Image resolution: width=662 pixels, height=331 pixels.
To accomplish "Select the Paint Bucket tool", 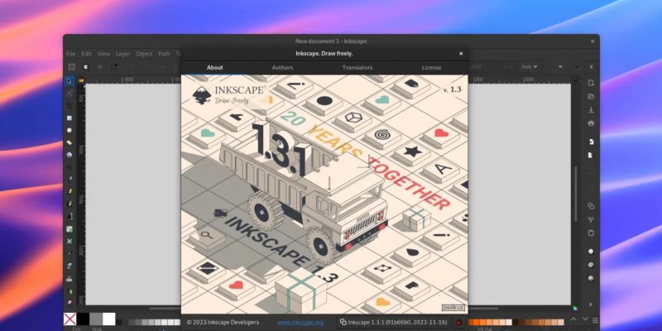I will [70, 266].
